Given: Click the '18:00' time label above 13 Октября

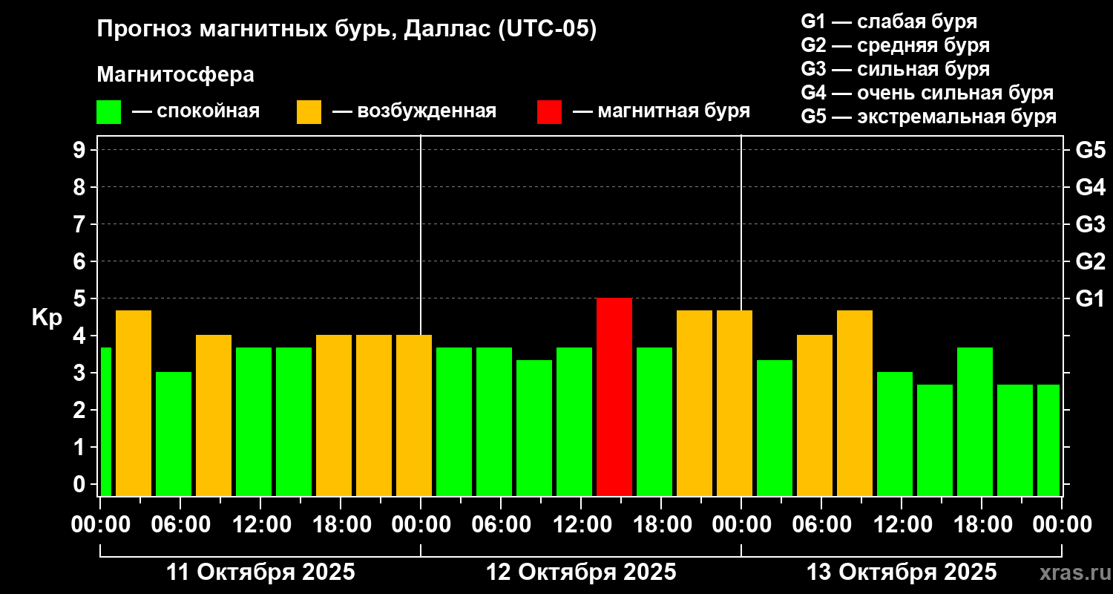Looking at the screenshot, I should (x=982, y=524).
